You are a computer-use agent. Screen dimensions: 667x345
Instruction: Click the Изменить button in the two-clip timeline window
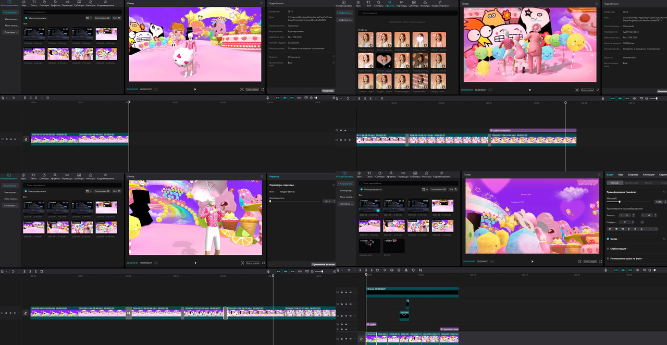(328, 91)
